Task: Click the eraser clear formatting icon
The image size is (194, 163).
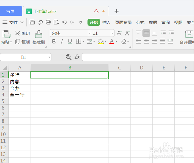Action: (x=123, y=41)
